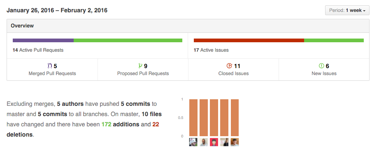
Task: Open the first contributor avatar with white hat
Action: click(x=193, y=142)
